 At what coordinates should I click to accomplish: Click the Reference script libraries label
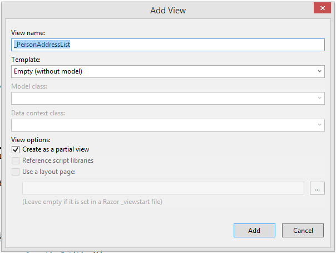coord(58,160)
